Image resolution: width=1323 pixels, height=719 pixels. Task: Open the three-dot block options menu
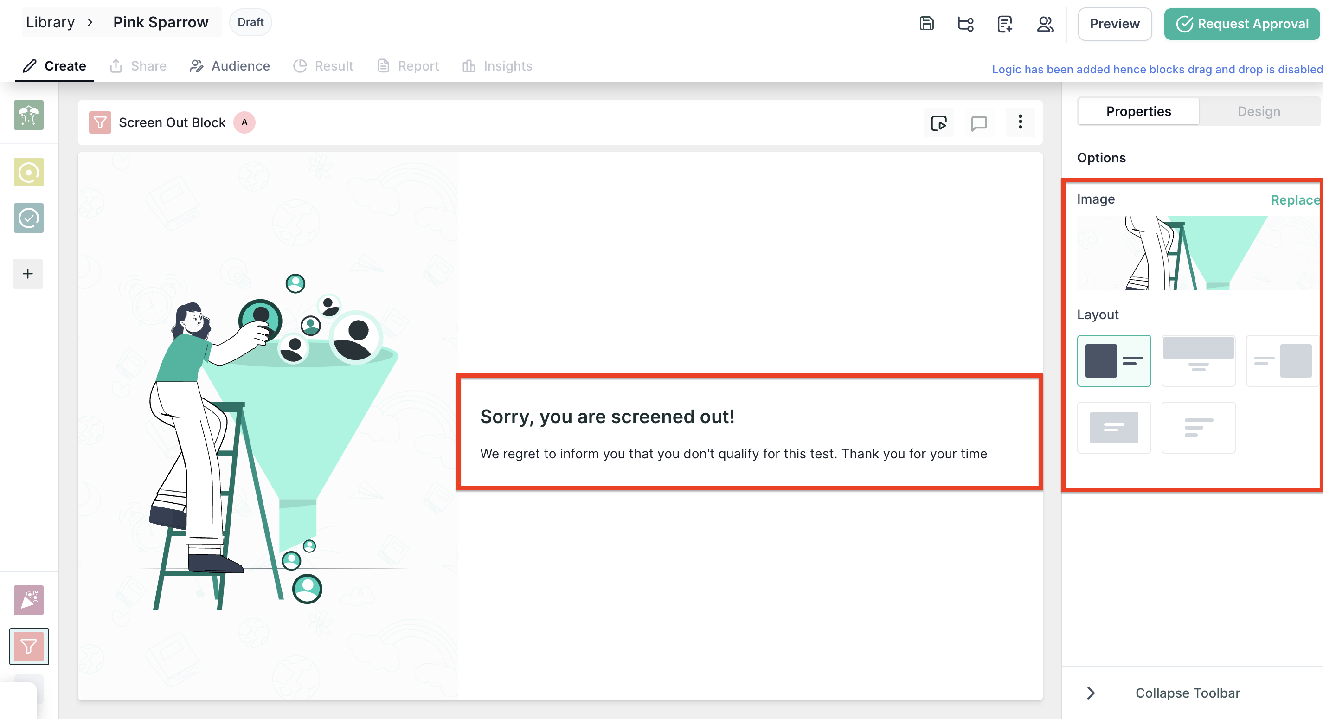coord(1020,122)
